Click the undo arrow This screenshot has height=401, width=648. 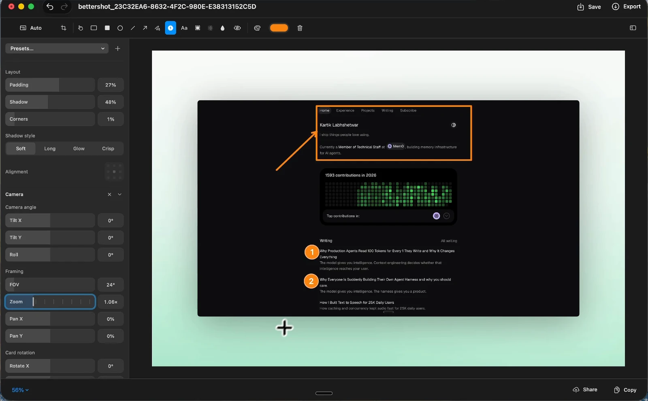(50, 6)
